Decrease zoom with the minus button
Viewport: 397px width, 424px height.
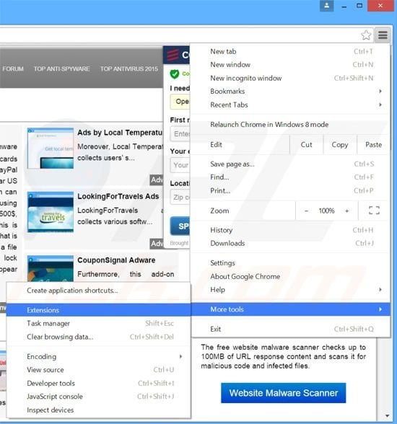[x=306, y=211]
